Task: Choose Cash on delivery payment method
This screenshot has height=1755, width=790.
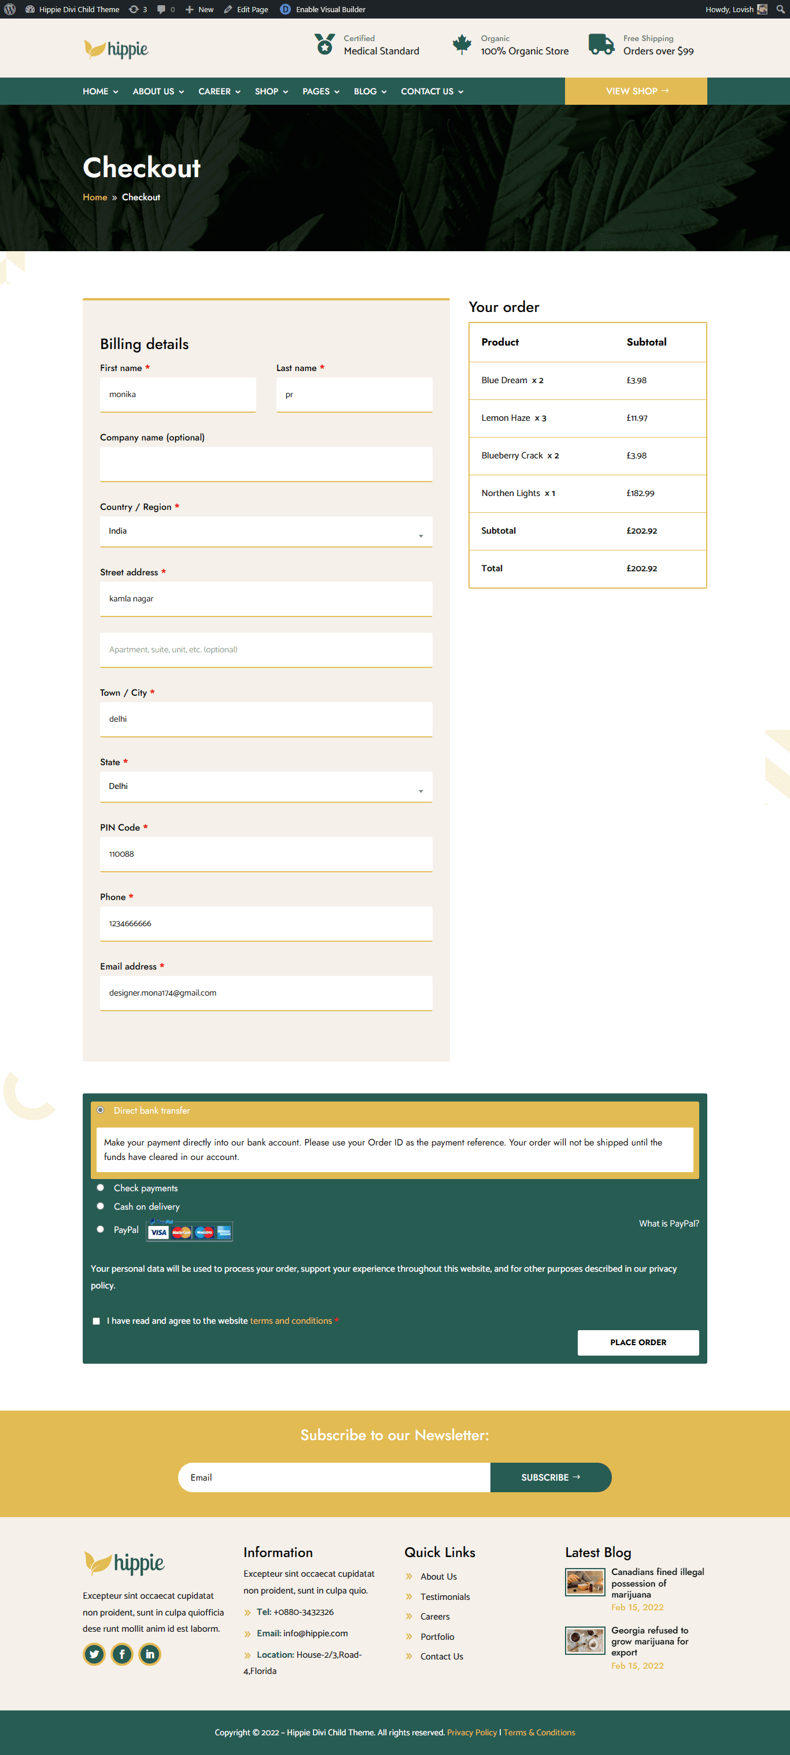Action: tap(100, 1206)
